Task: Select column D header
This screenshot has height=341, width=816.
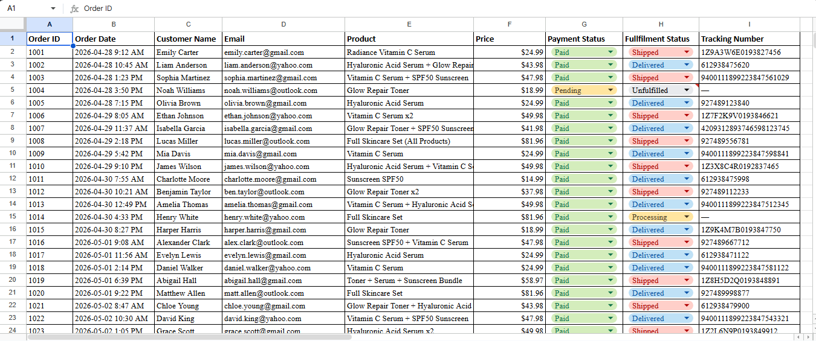Action: [283, 24]
